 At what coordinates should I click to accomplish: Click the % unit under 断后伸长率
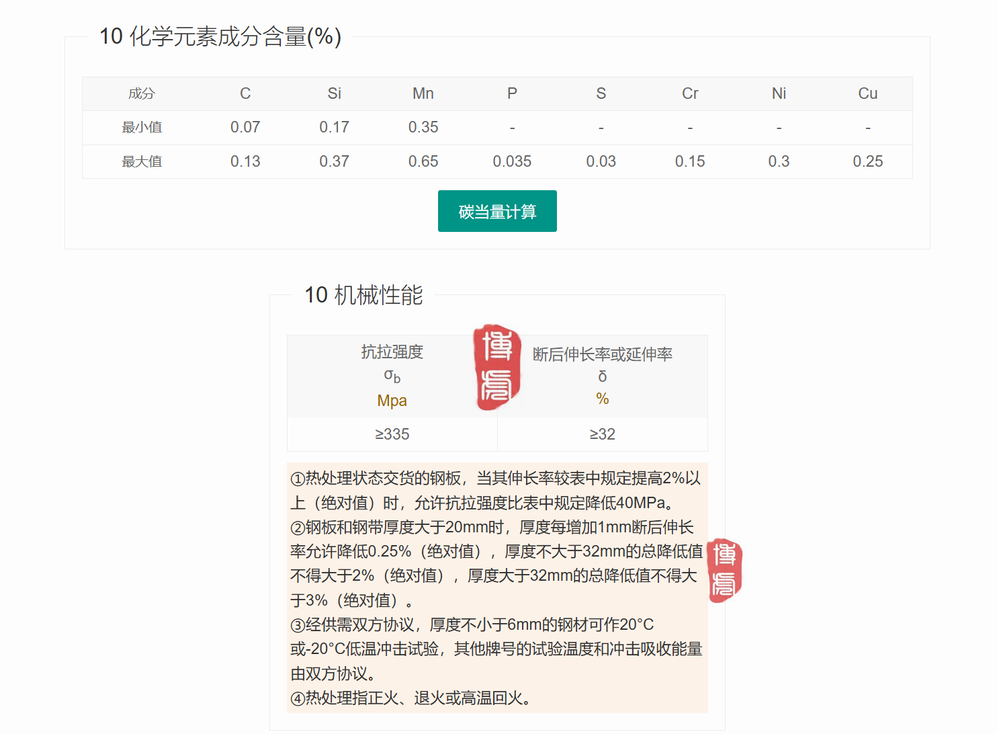click(602, 399)
